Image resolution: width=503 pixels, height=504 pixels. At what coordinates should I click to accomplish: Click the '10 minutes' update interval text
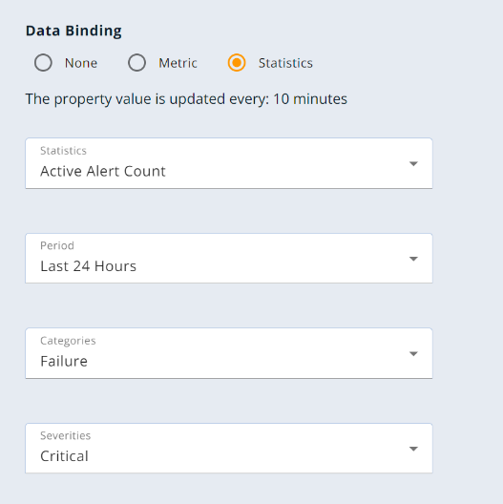point(310,99)
